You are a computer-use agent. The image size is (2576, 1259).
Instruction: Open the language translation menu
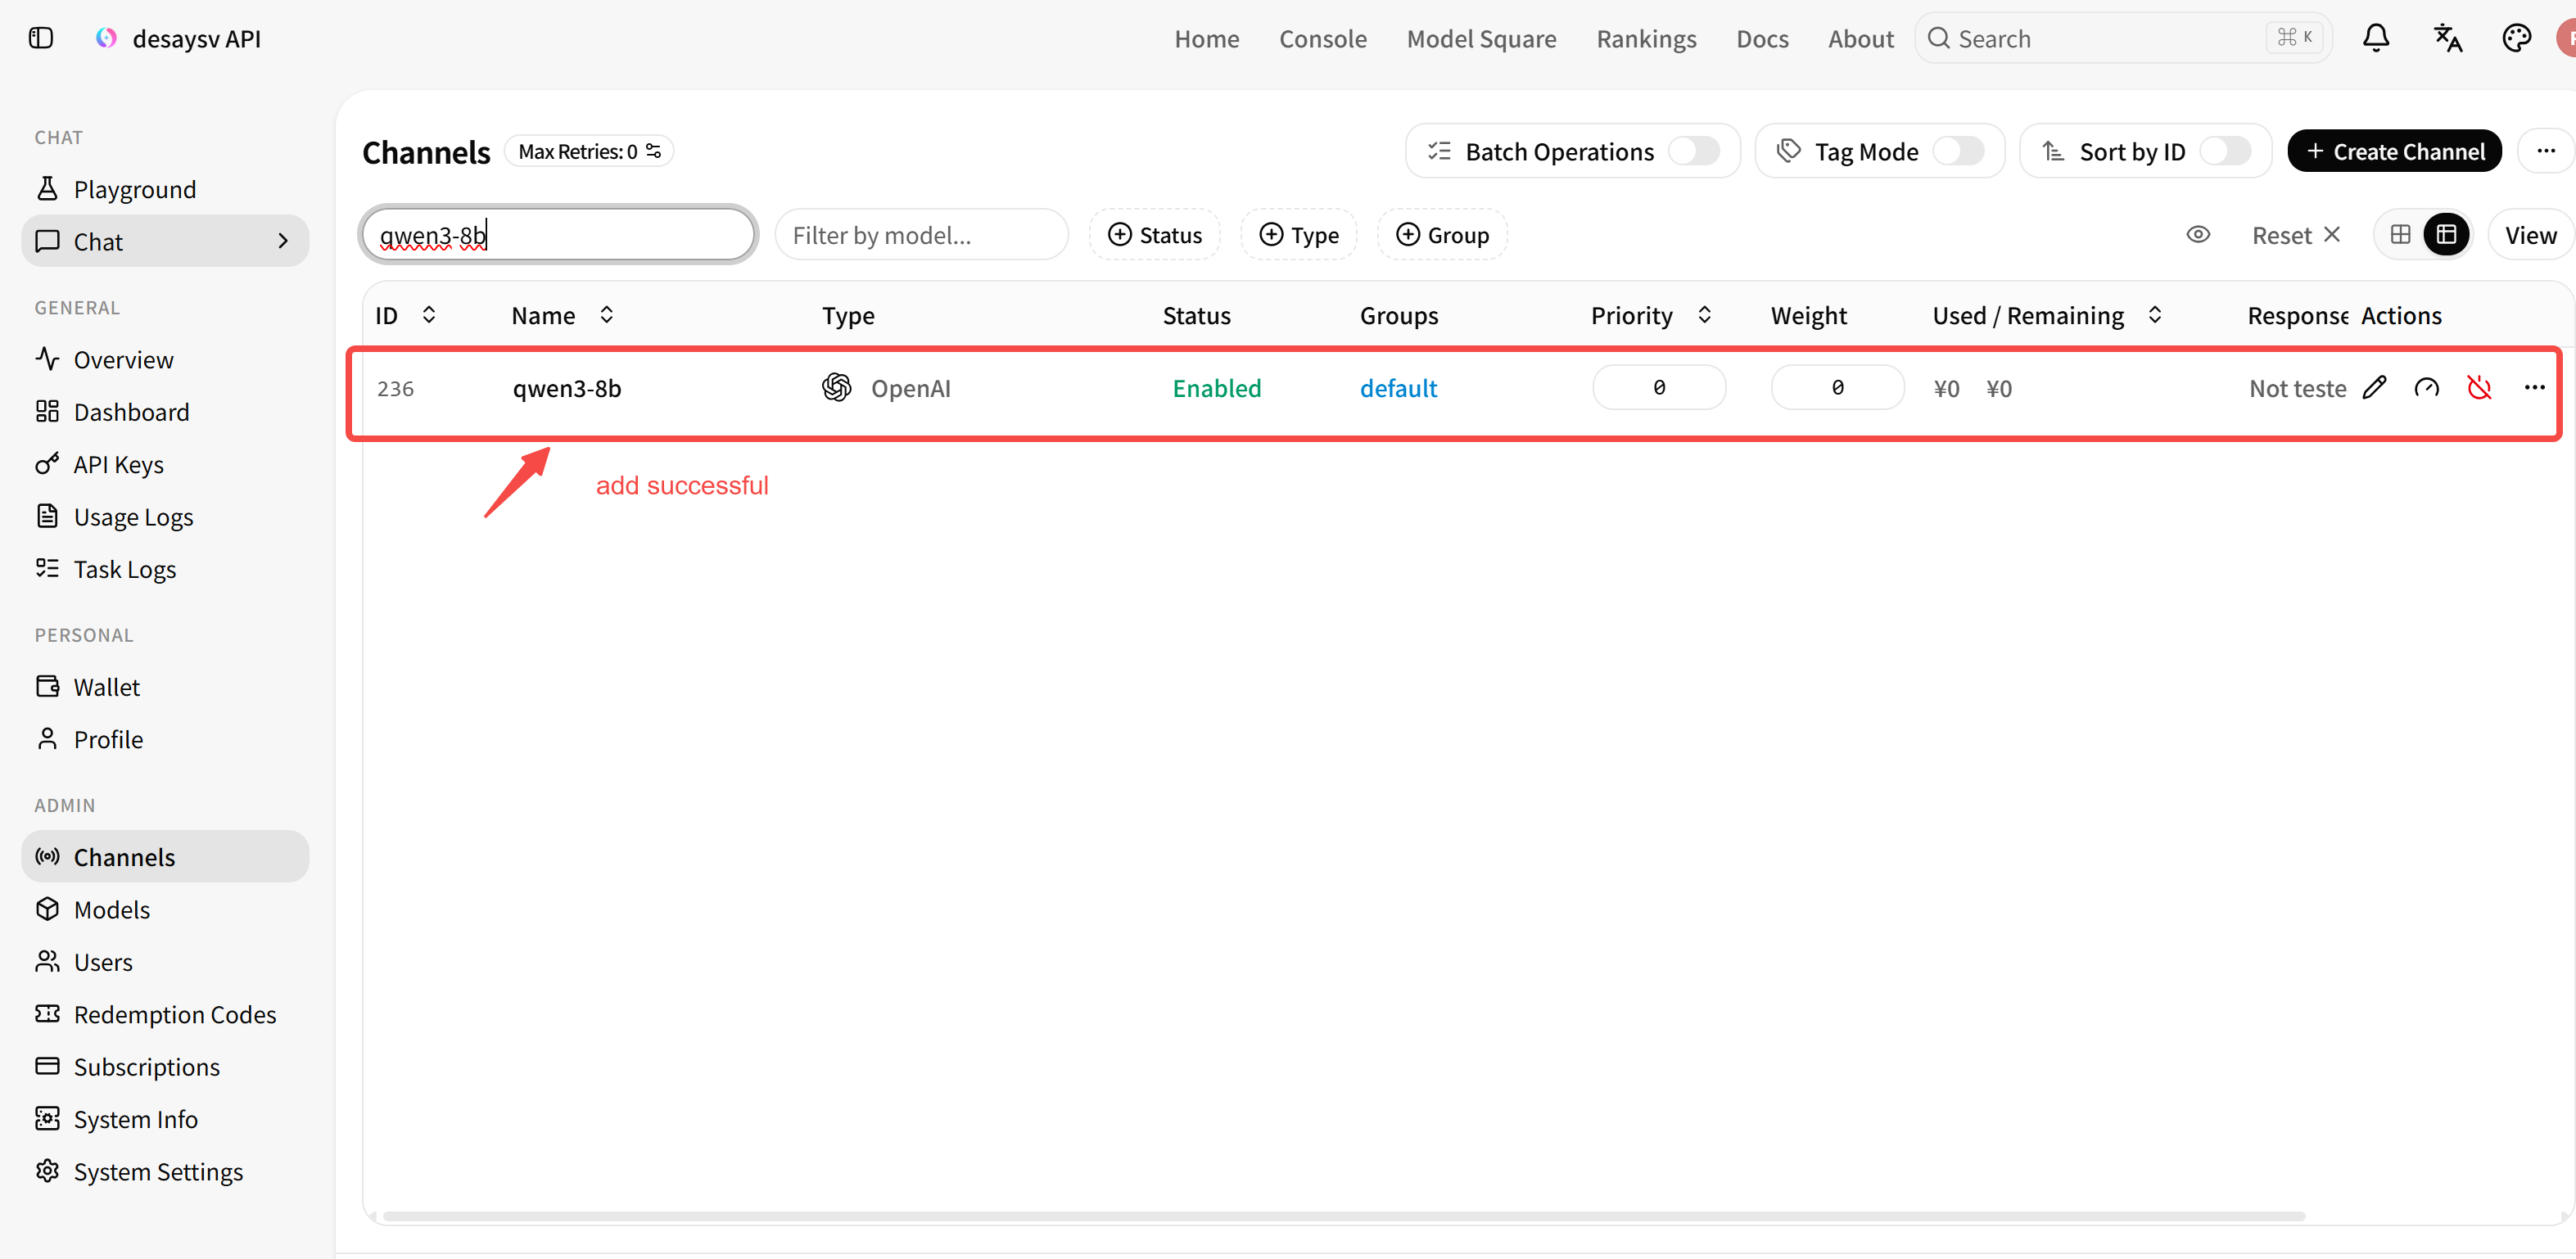click(x=2447, y=38)
